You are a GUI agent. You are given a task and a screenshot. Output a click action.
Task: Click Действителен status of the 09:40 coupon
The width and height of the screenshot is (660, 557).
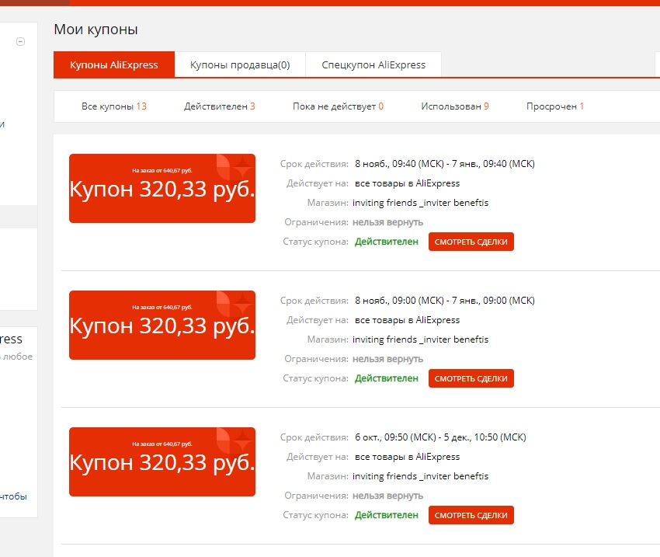coord(387,242)
